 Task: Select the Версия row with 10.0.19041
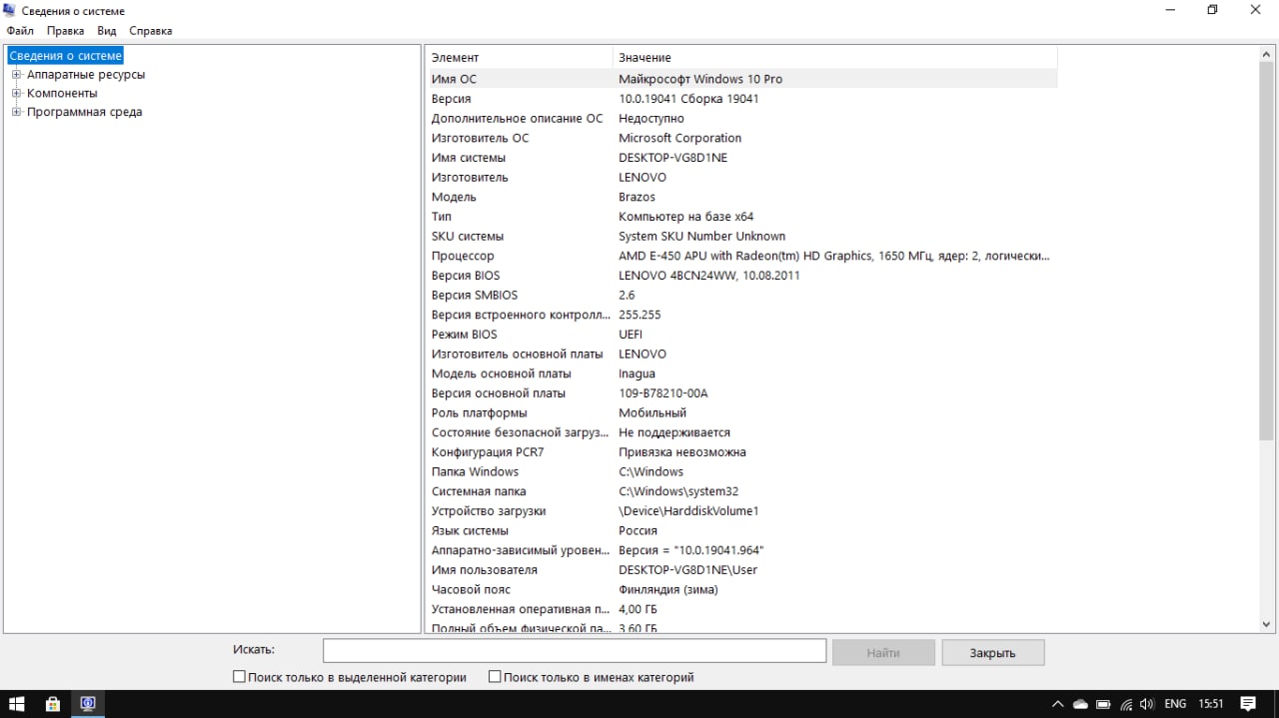(x=741, y=99)
